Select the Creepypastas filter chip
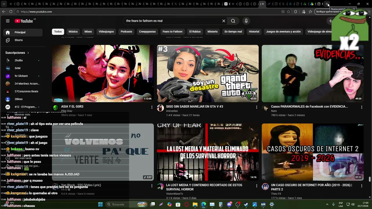 [147, 32]
